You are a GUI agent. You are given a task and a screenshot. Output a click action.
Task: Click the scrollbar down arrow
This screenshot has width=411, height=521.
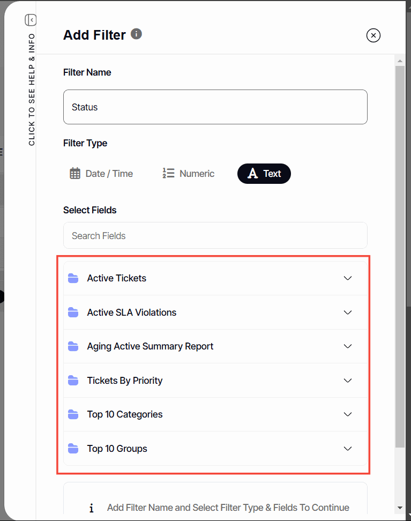(x=400, y=508)
